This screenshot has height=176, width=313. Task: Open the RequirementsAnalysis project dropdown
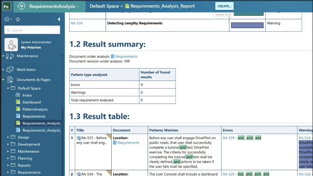coord(78,6)
